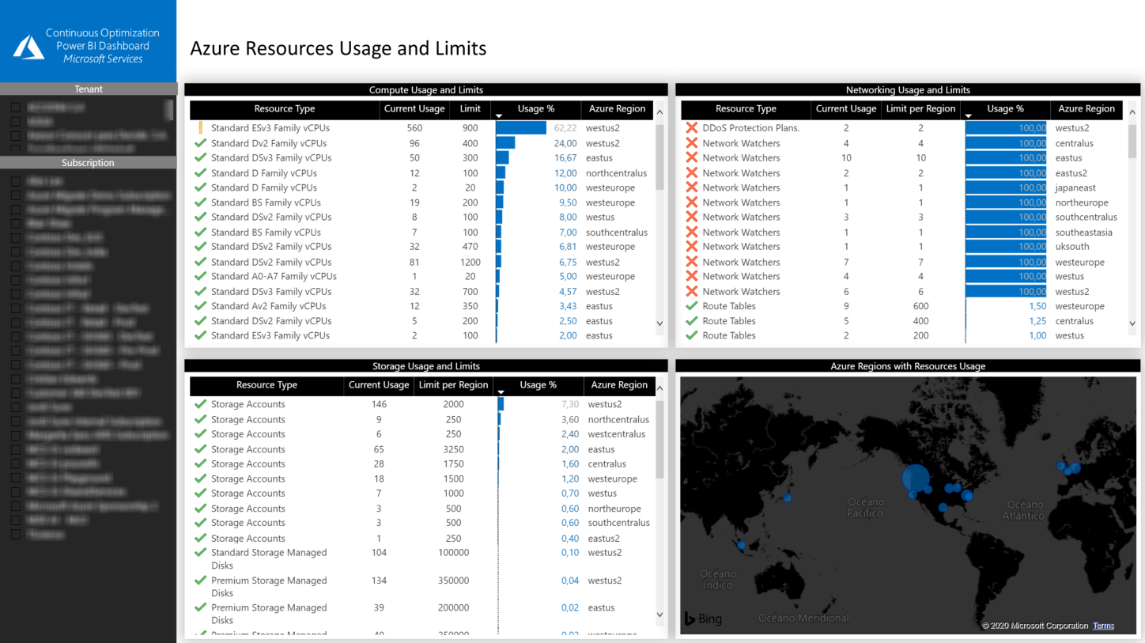
Task: Click the usage bar for Standard ESv3 westus2
Action: (521, 127)
